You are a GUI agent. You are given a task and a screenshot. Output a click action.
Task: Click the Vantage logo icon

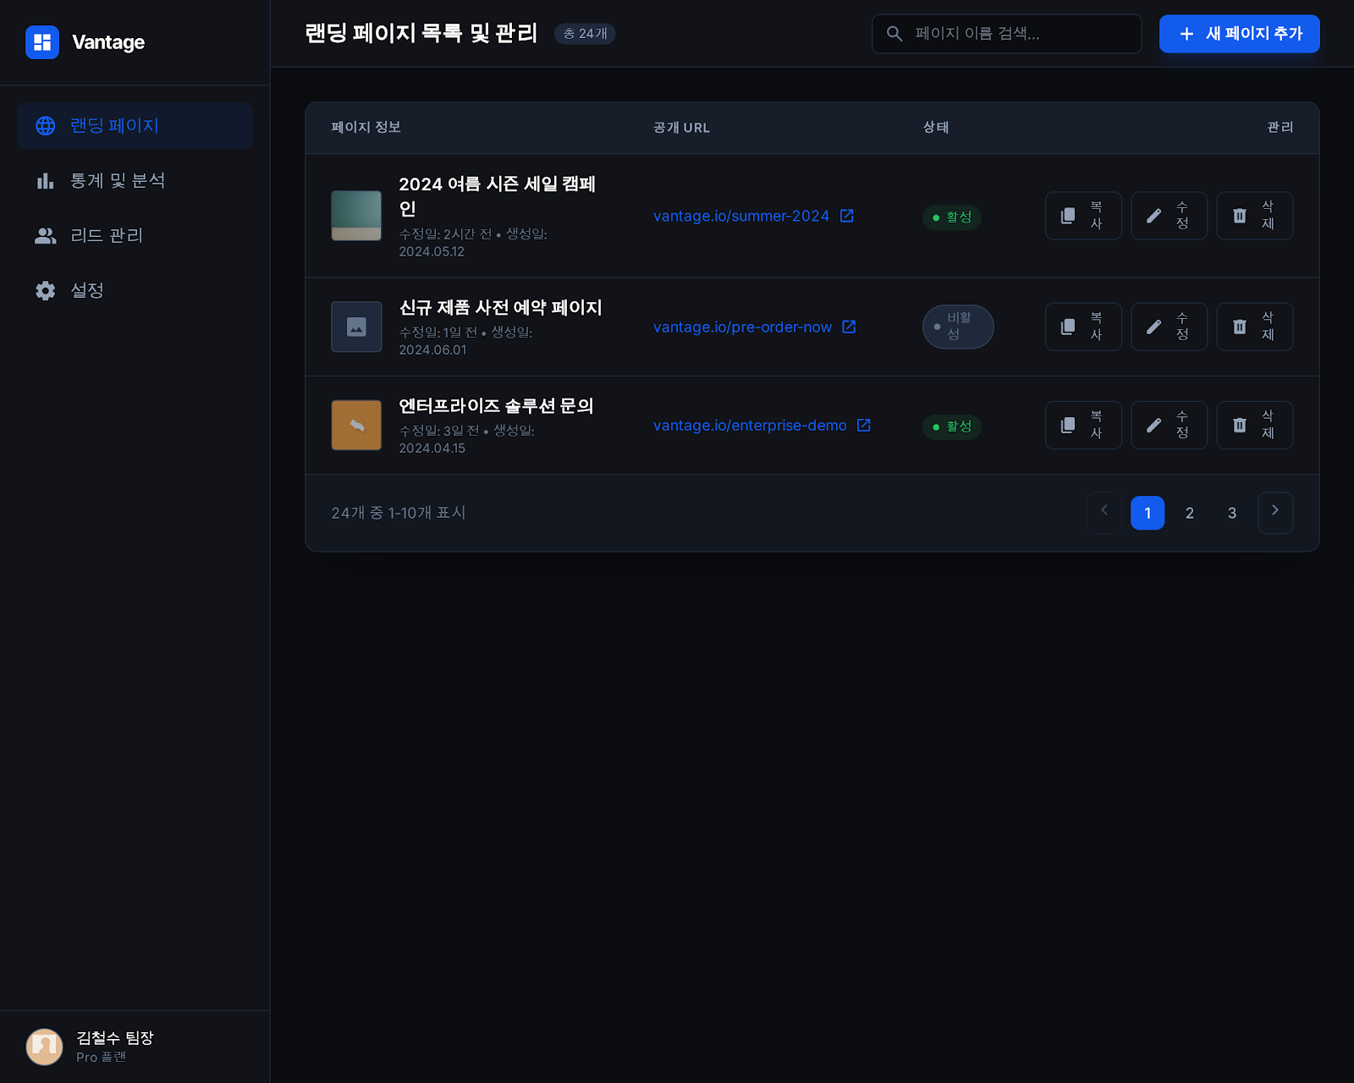tap(41, 42)
